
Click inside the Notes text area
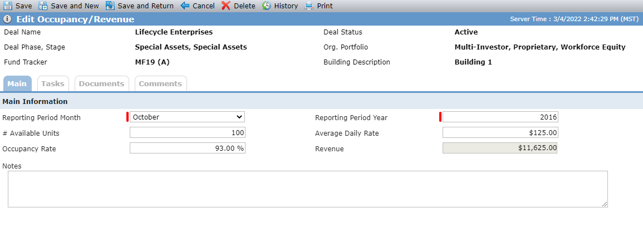[x=307, y=189]
